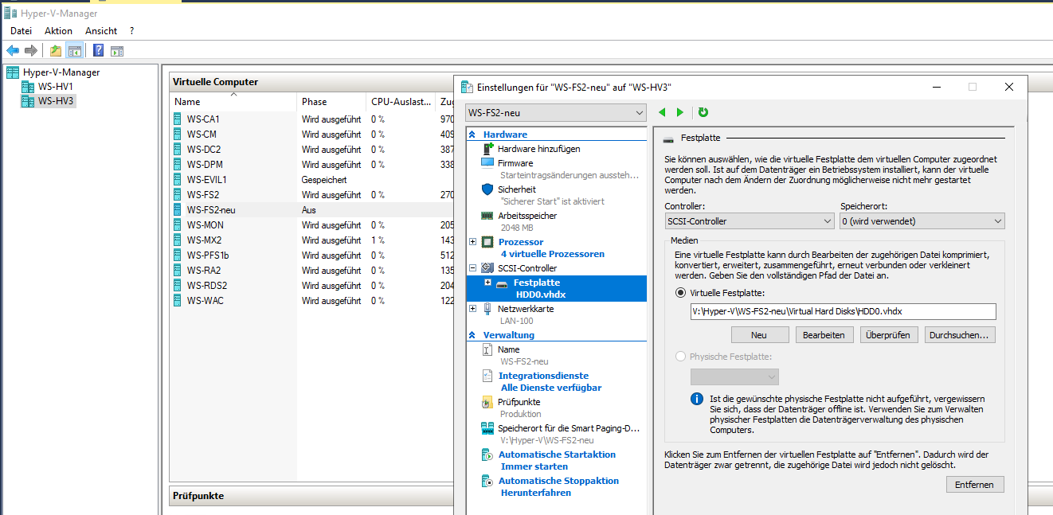
Task: Toggle the console tree pane toolbar icon
Action: coord(74,51)
